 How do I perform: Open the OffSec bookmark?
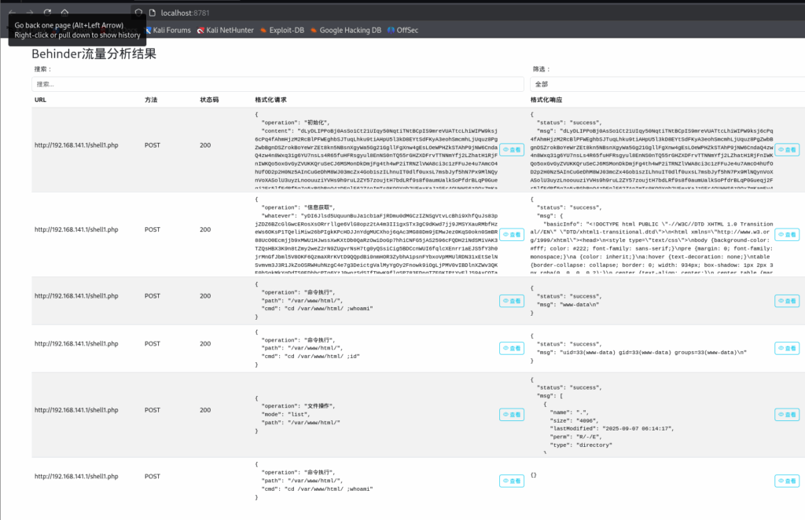(403, 31)
